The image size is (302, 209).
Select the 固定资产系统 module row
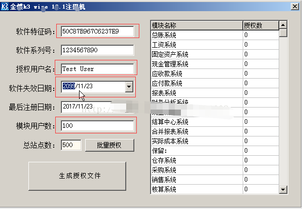pyautogui.click(x=215, y=54)
